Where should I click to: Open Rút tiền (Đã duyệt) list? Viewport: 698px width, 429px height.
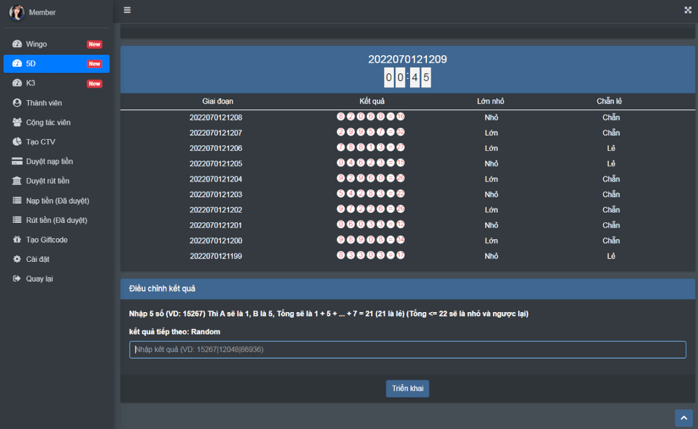tap(56, 221)
